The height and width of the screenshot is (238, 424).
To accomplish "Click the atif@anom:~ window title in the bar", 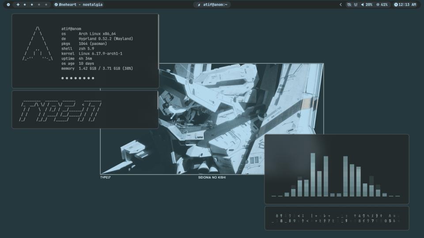I will pos(212,4).
